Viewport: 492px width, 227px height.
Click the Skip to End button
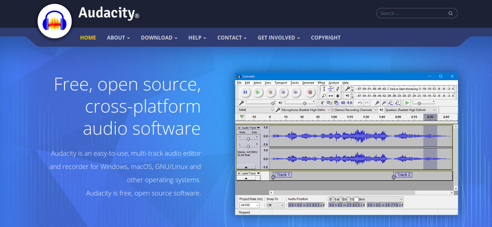pos(296,92)
